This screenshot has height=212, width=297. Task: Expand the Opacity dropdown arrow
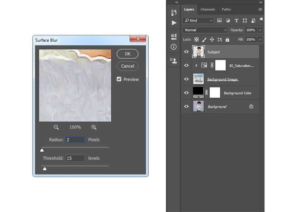(x=260, y=30)
